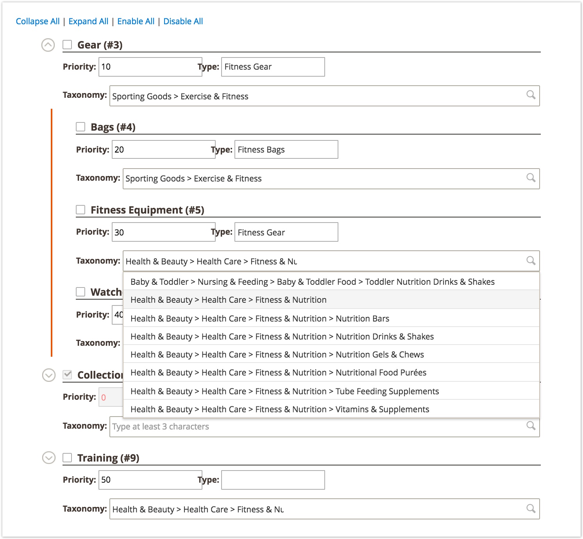
Task: Click the Expand All link
Action: (88, 22)
